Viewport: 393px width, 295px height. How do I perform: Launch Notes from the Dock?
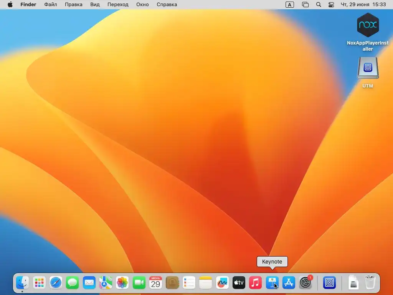205,283
